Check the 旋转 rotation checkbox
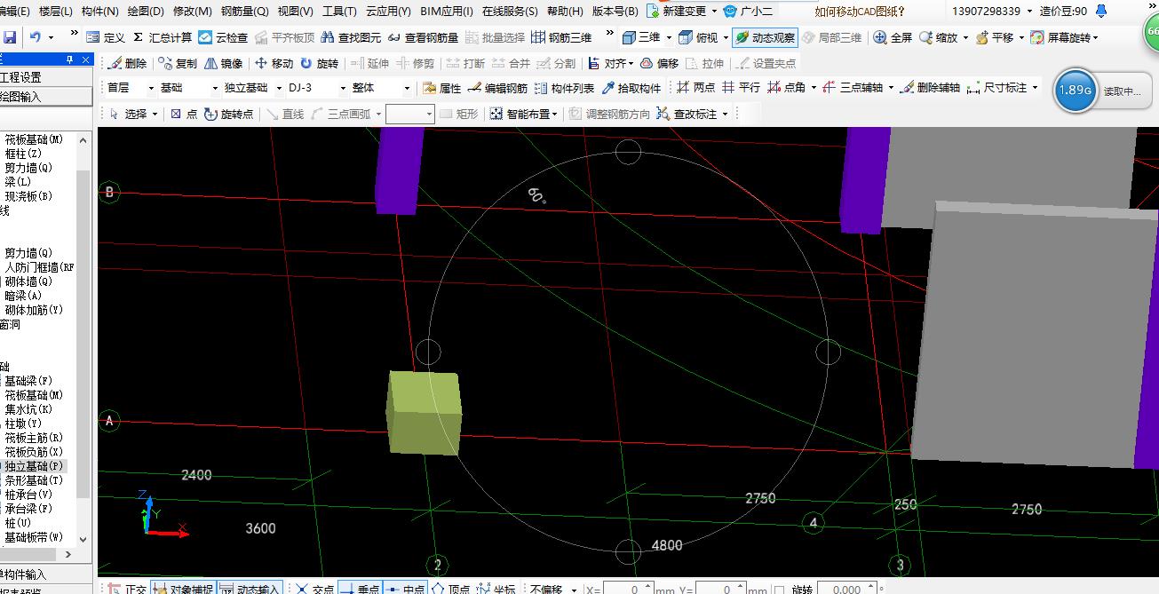1159x594 pixels. coord(779,590)
